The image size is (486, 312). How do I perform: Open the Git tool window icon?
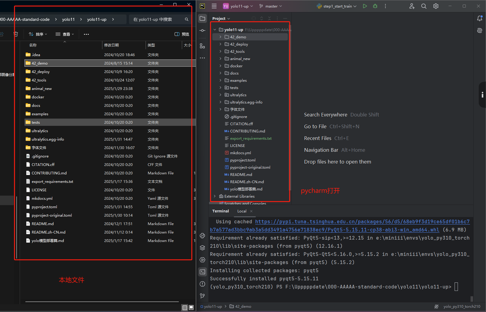click(202, 296)
